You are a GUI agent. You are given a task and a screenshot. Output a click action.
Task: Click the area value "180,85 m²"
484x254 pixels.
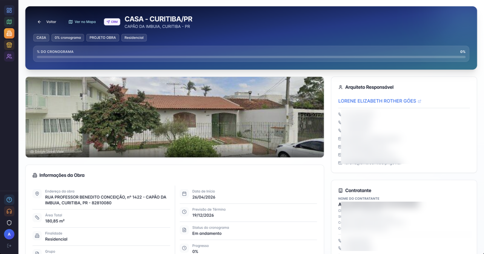(55, 221)
